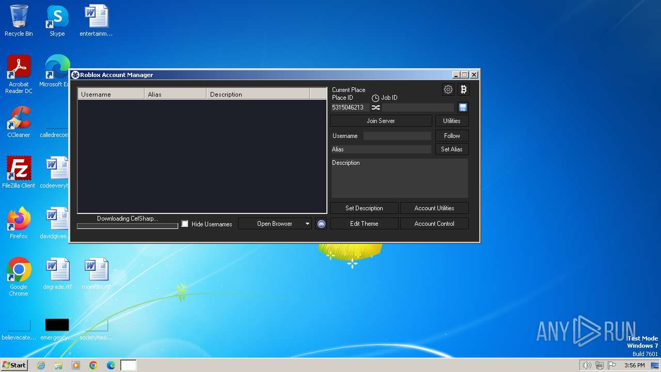Sort accounts by the Alias column header
The image size is (661, 372).
click(176, 94)
